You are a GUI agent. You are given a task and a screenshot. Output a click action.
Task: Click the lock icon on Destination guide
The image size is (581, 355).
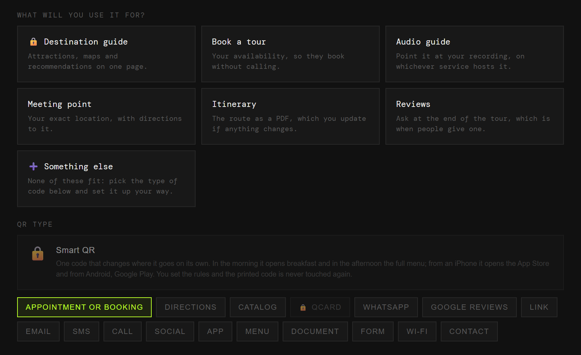pos(34,42)
